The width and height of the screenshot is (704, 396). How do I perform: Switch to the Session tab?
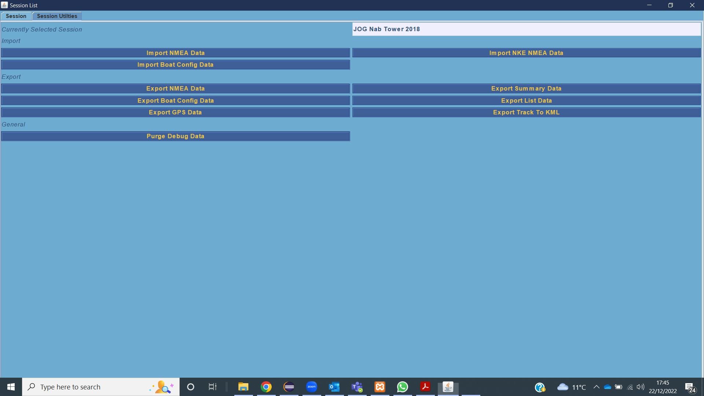[x=16, y=16]
